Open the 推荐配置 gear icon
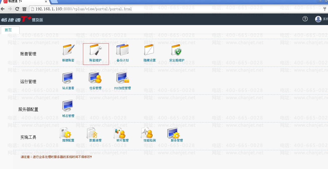The height and width of the screenshot is (169, 328). [x=66, y=133]
